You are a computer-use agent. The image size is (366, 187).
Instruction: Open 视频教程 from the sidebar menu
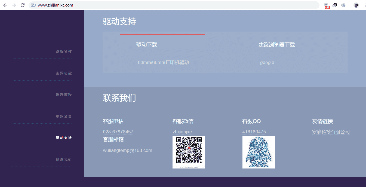(x=64, y=95)
